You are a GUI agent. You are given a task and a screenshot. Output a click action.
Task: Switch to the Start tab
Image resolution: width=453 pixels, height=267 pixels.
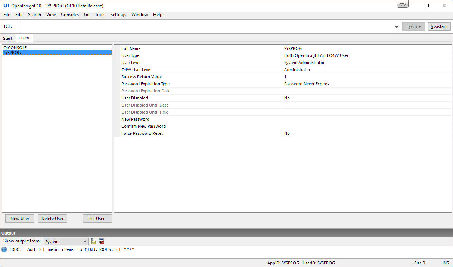[x=8, y=38]
